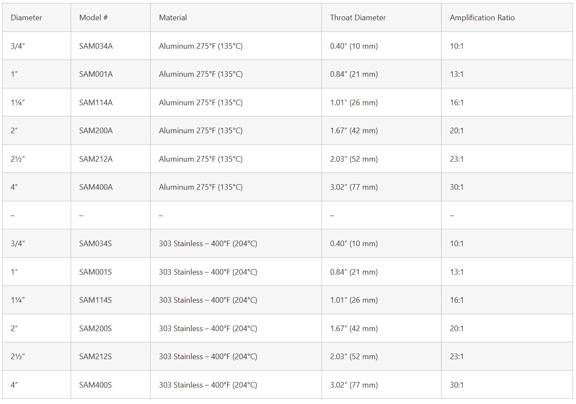
Task: Select the SAM001A model cell
Action: coord(96,74)
